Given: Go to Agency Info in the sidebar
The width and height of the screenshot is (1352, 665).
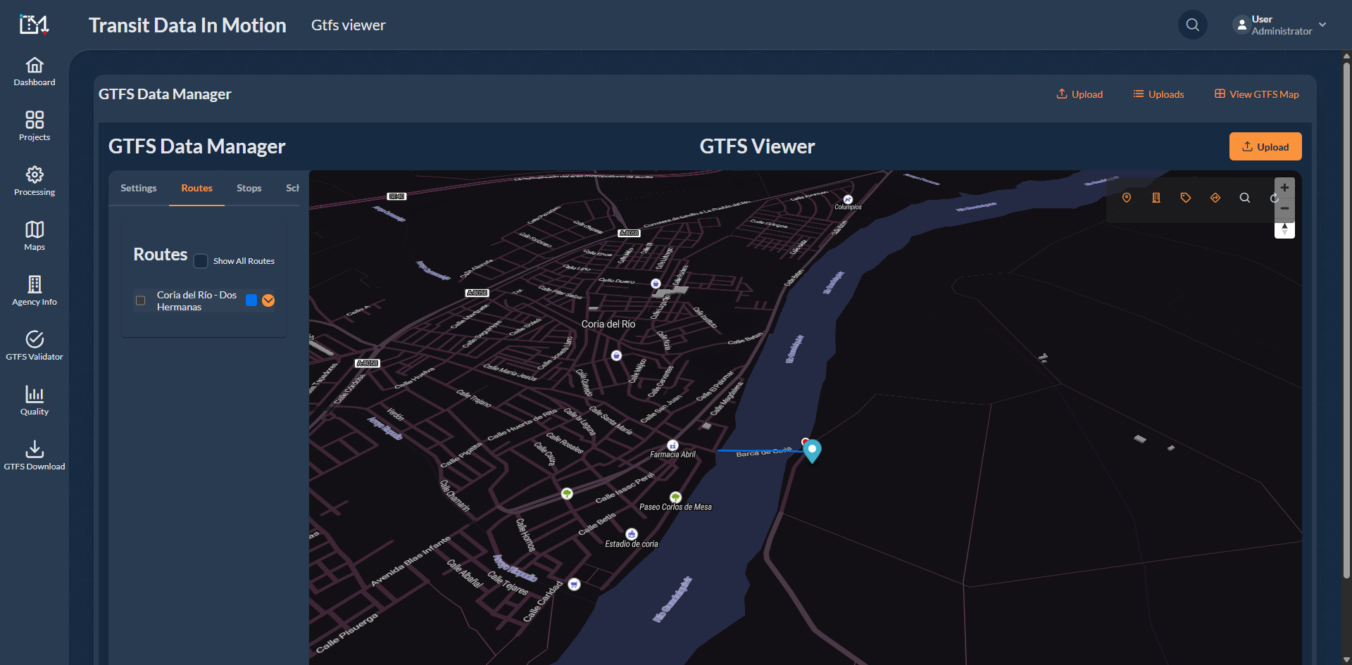Looking at the screenshot, I should point(35,291).
